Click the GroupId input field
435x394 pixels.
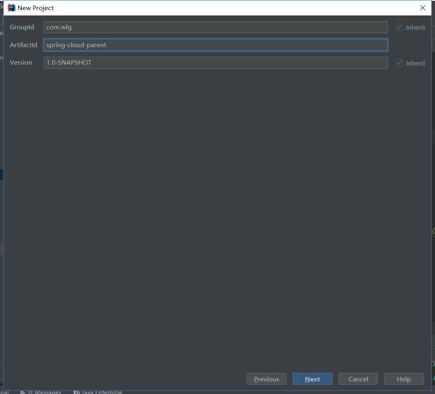click(x=216, y=27)
